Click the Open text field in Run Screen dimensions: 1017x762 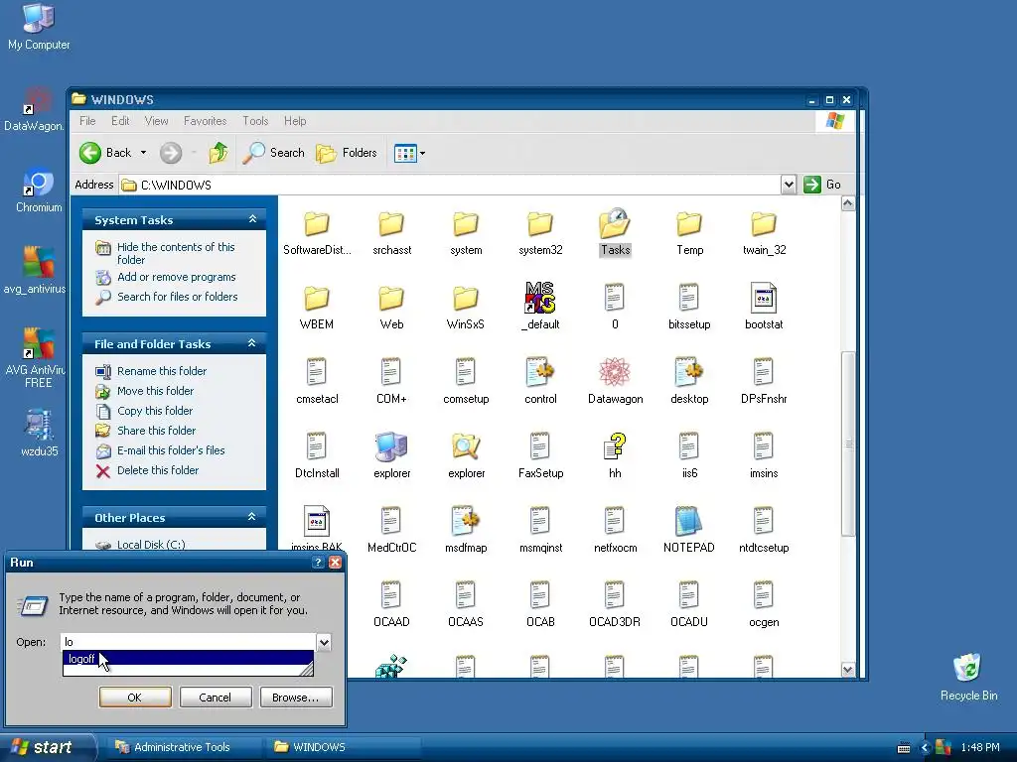188,642
